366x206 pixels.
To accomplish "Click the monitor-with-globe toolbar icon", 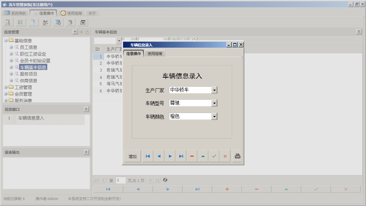I will 58,22.
